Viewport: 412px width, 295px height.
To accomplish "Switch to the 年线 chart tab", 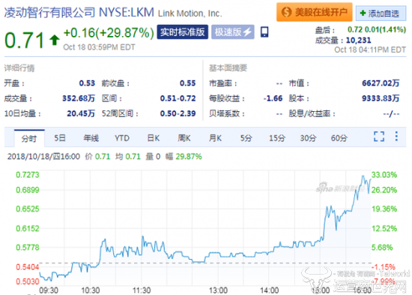I will pos(91,138).
